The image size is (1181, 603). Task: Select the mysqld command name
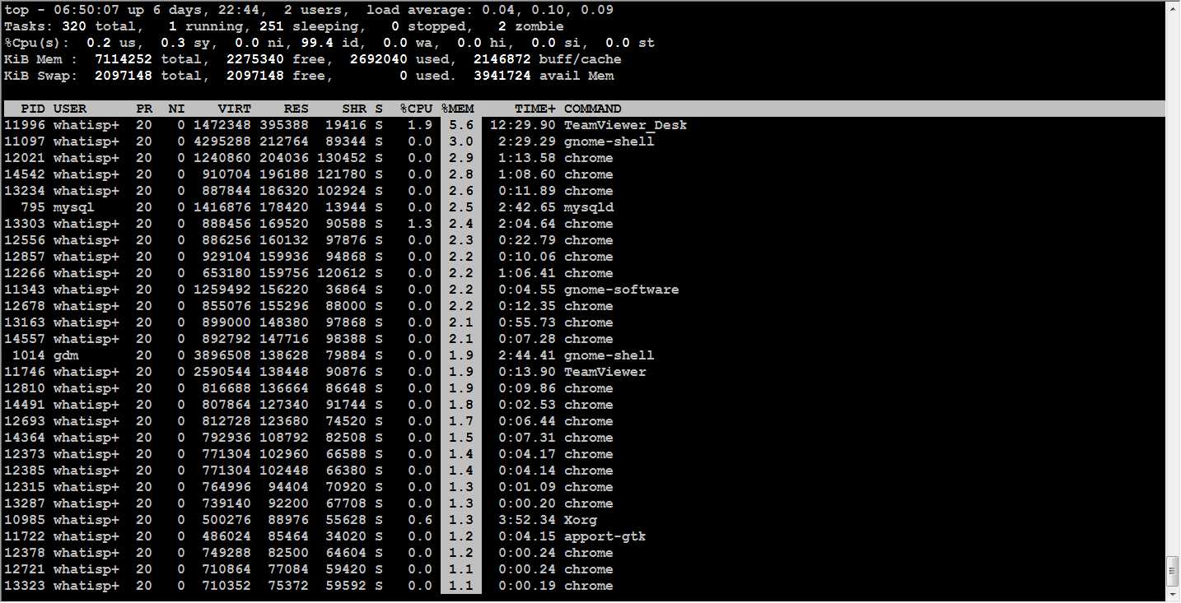589,207
